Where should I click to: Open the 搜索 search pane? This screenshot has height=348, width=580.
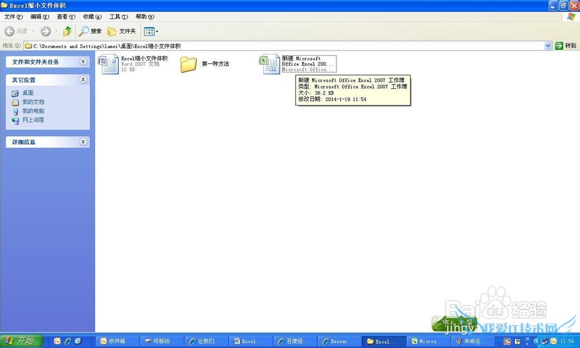[x=90, y=31]
